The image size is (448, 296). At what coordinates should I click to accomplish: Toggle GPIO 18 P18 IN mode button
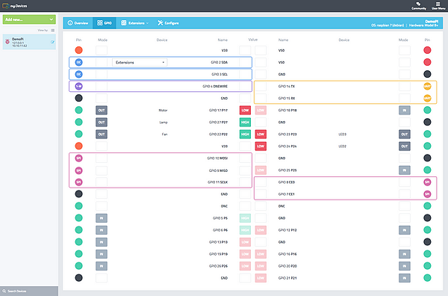405,110
